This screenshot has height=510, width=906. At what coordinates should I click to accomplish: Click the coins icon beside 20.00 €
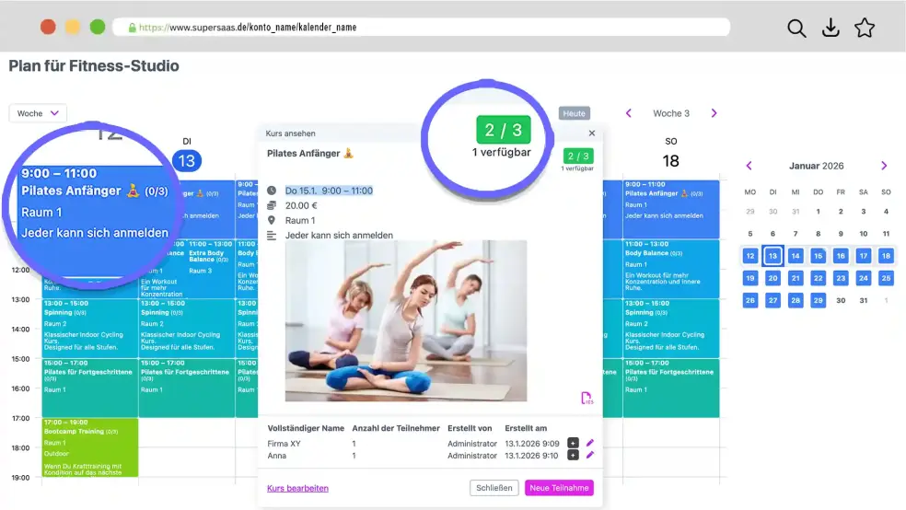pyautogui.click(x=272, y=205)
